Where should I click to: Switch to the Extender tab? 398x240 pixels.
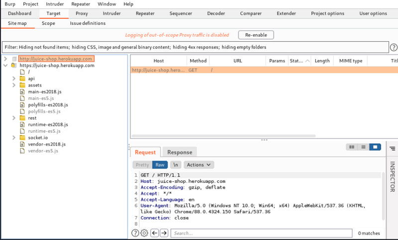[x=287, y=13]
